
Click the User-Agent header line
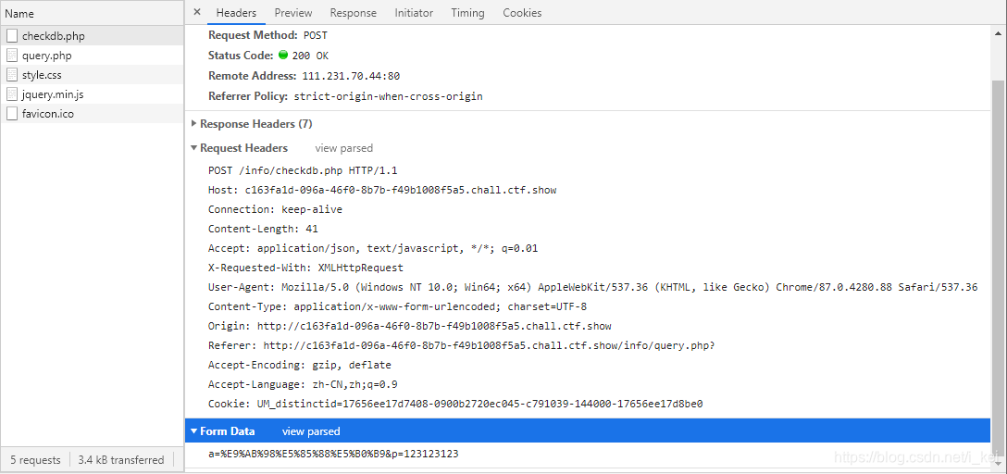coord(592,287)
